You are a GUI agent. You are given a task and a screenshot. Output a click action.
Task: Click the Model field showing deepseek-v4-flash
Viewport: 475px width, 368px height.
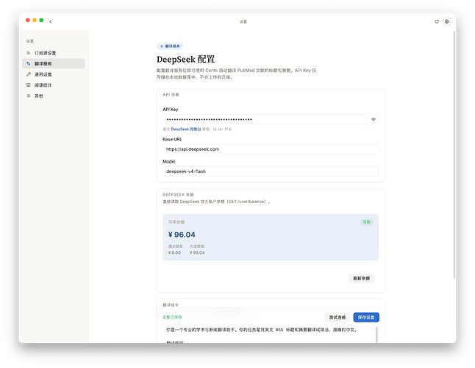271,171
